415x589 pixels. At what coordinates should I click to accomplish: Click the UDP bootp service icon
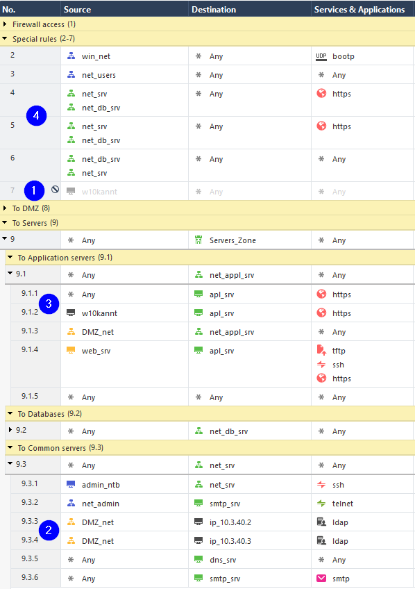pos(321,56)
